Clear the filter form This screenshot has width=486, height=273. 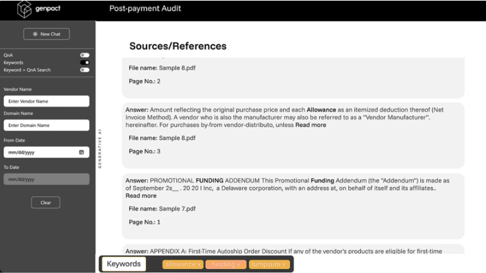pos(46,202)
